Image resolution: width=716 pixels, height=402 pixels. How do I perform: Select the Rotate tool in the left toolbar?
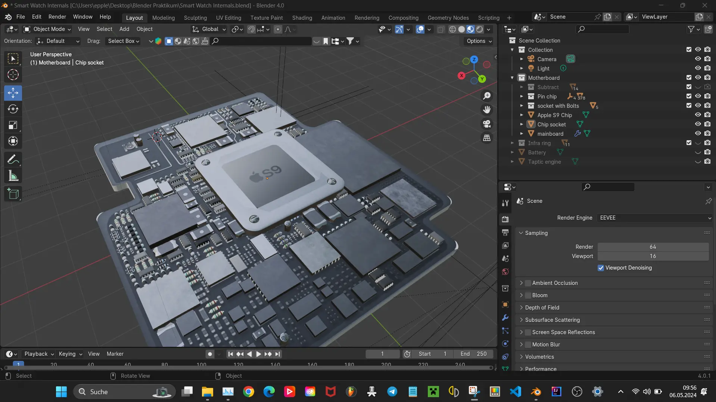(13, 109)
